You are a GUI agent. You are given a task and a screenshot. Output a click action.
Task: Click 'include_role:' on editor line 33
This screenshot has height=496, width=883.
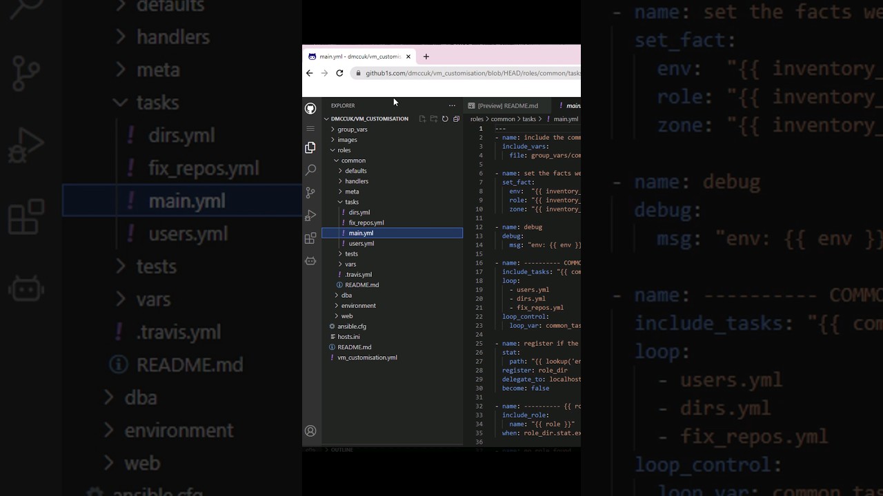(x=526, y=415)
